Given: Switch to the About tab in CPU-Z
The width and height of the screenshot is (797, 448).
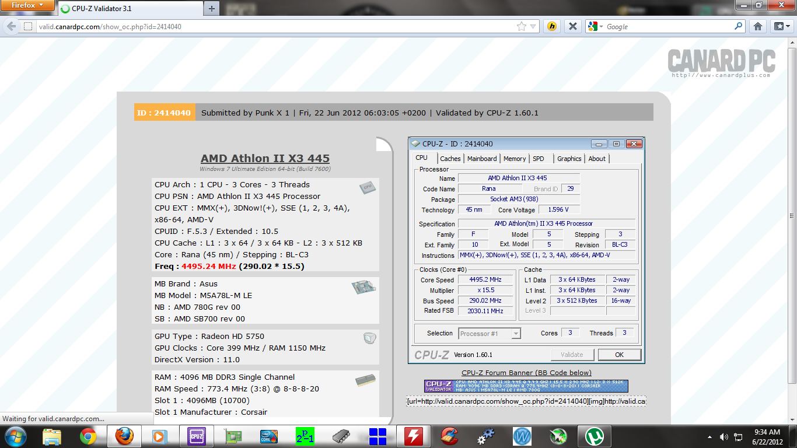Looking at the screenshot, I should pyautogui.click(x=597, y=159).
